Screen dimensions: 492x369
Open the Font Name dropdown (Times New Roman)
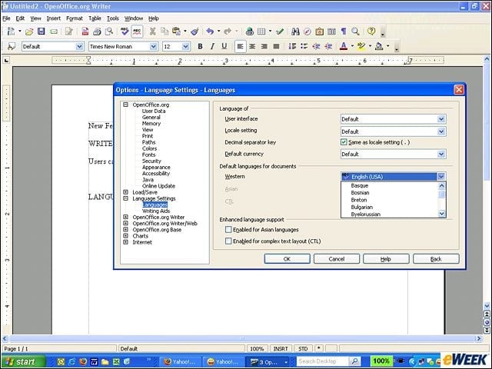154,46
